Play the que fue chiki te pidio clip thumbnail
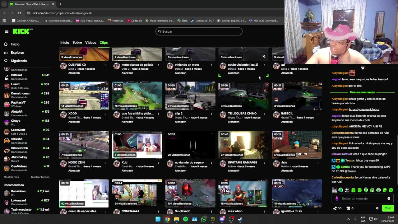The height and width of the screenshot is (224, 398). (x=137, y=96)
